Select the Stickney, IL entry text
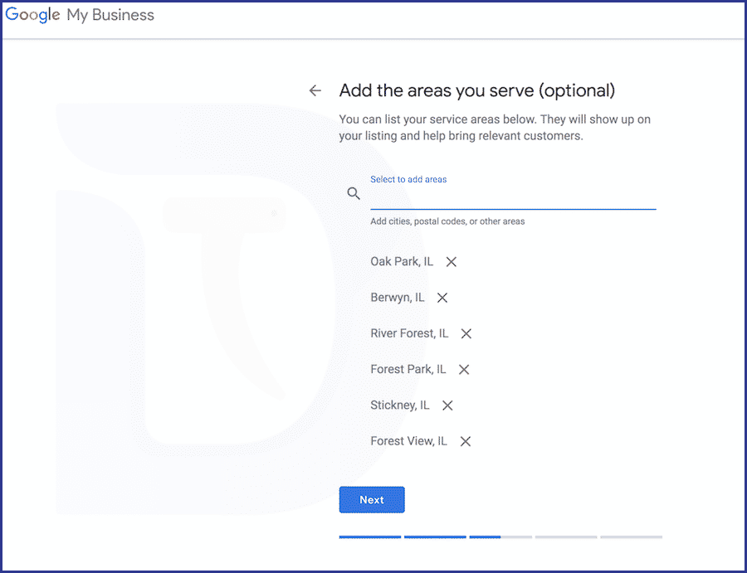Screen dimensions: 747x573 pyautogui.click(x=400, y=405)
